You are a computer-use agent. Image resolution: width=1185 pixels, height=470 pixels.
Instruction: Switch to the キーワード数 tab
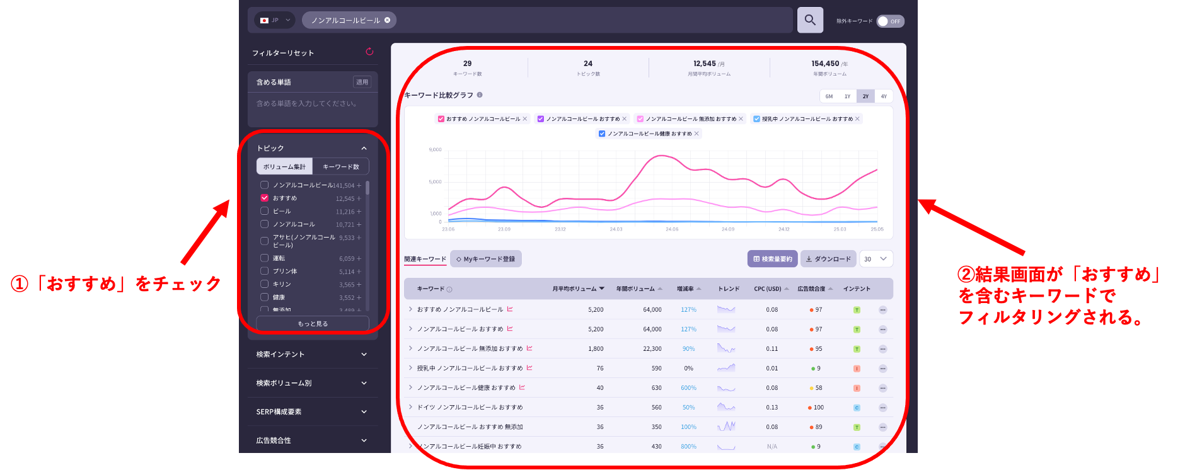tap(340, 167)
